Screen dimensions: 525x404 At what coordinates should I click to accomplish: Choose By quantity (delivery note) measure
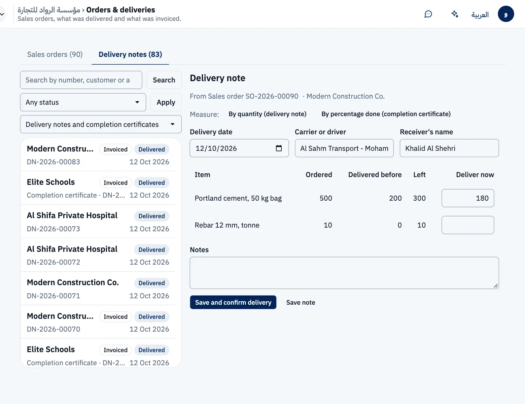coord(267,114)
